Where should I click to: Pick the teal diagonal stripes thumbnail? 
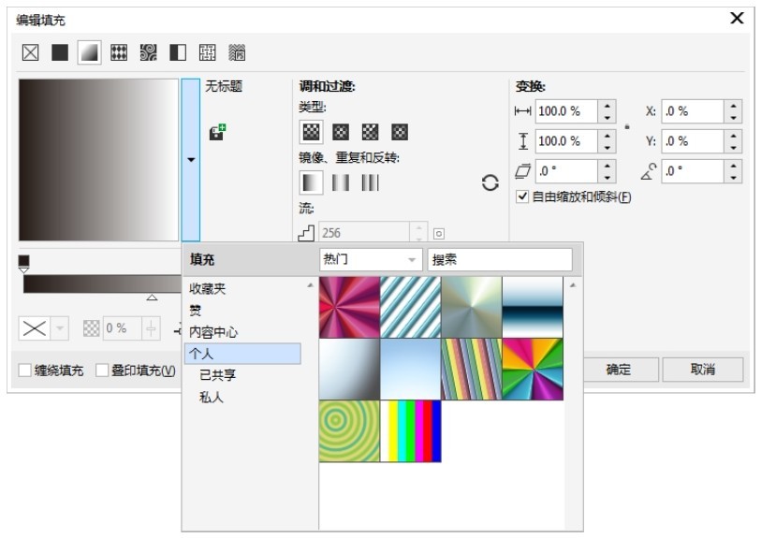[411, 307]
